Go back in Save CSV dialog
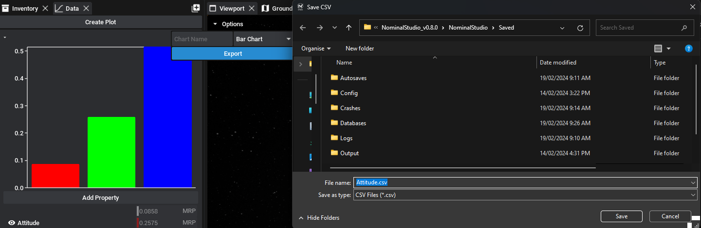This screenshot has height=228, width=701. coord(303,28)
